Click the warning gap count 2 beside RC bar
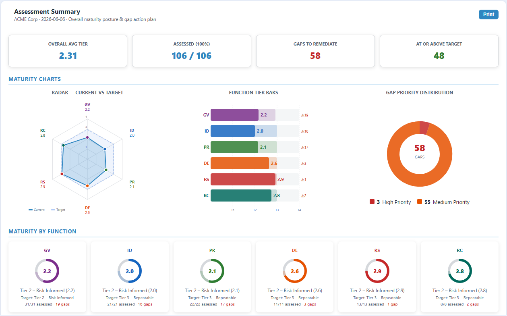The width and height of the screenshot is (507, 316). pyautogui.click(x=304, y=196)
